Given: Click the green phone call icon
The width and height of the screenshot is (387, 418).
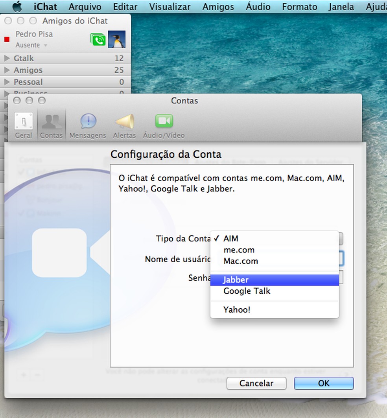Looking at the screenshot, I should click(x=98, y=40).
